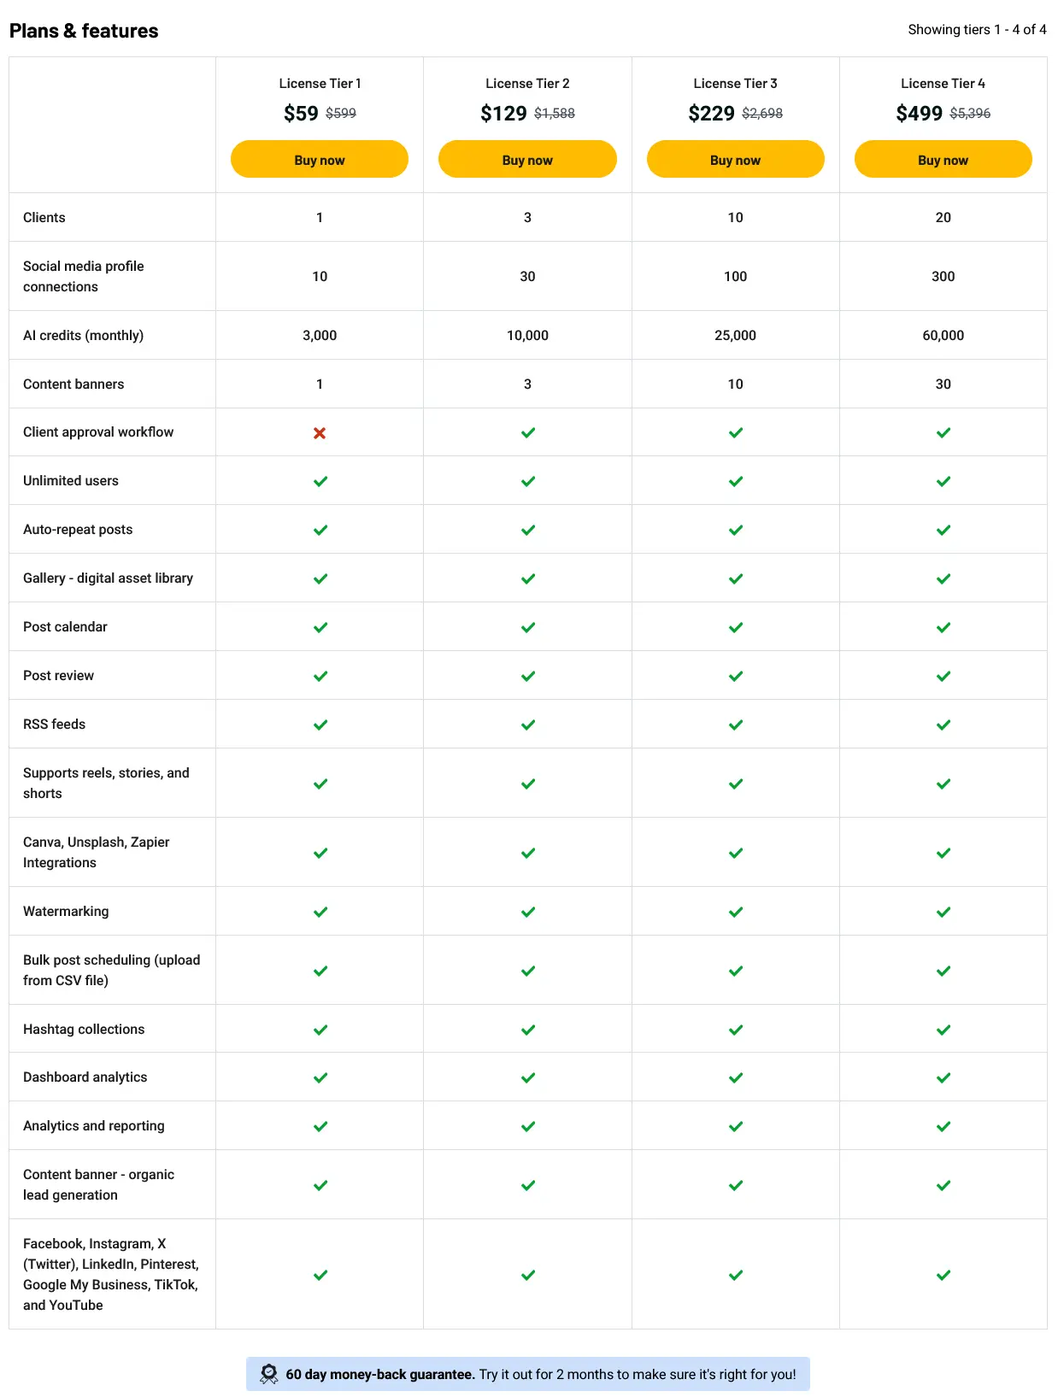Click Tier 3 Post calendar checkmark
The height and width of the screenshot is (1397, 1064).
coord(736,628)
